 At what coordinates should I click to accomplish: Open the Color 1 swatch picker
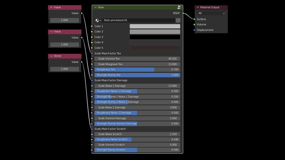155,26
